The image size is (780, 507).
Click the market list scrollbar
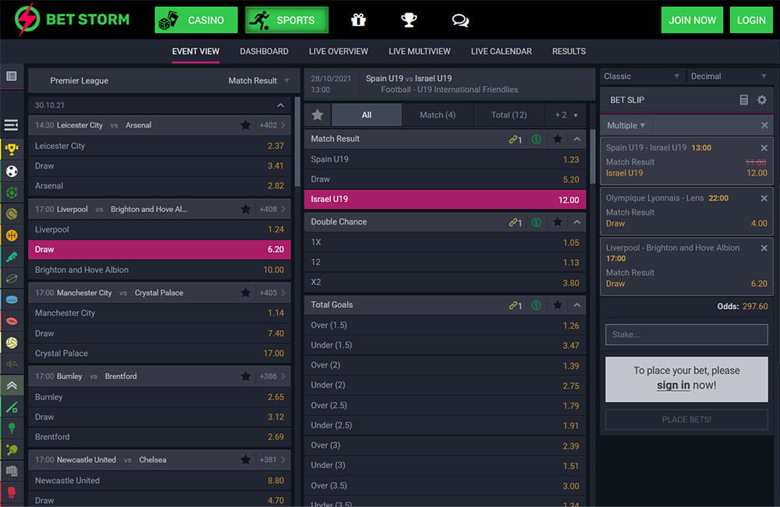(592, 156)
